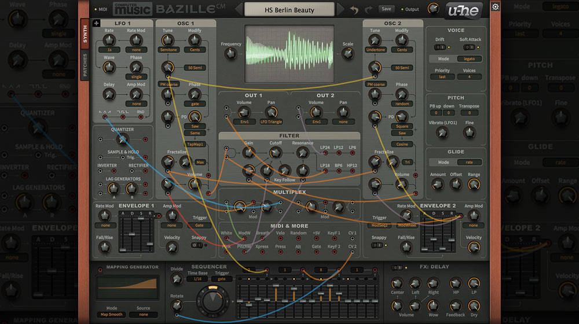Click the Mapping Generator red socket

point(100,270)
